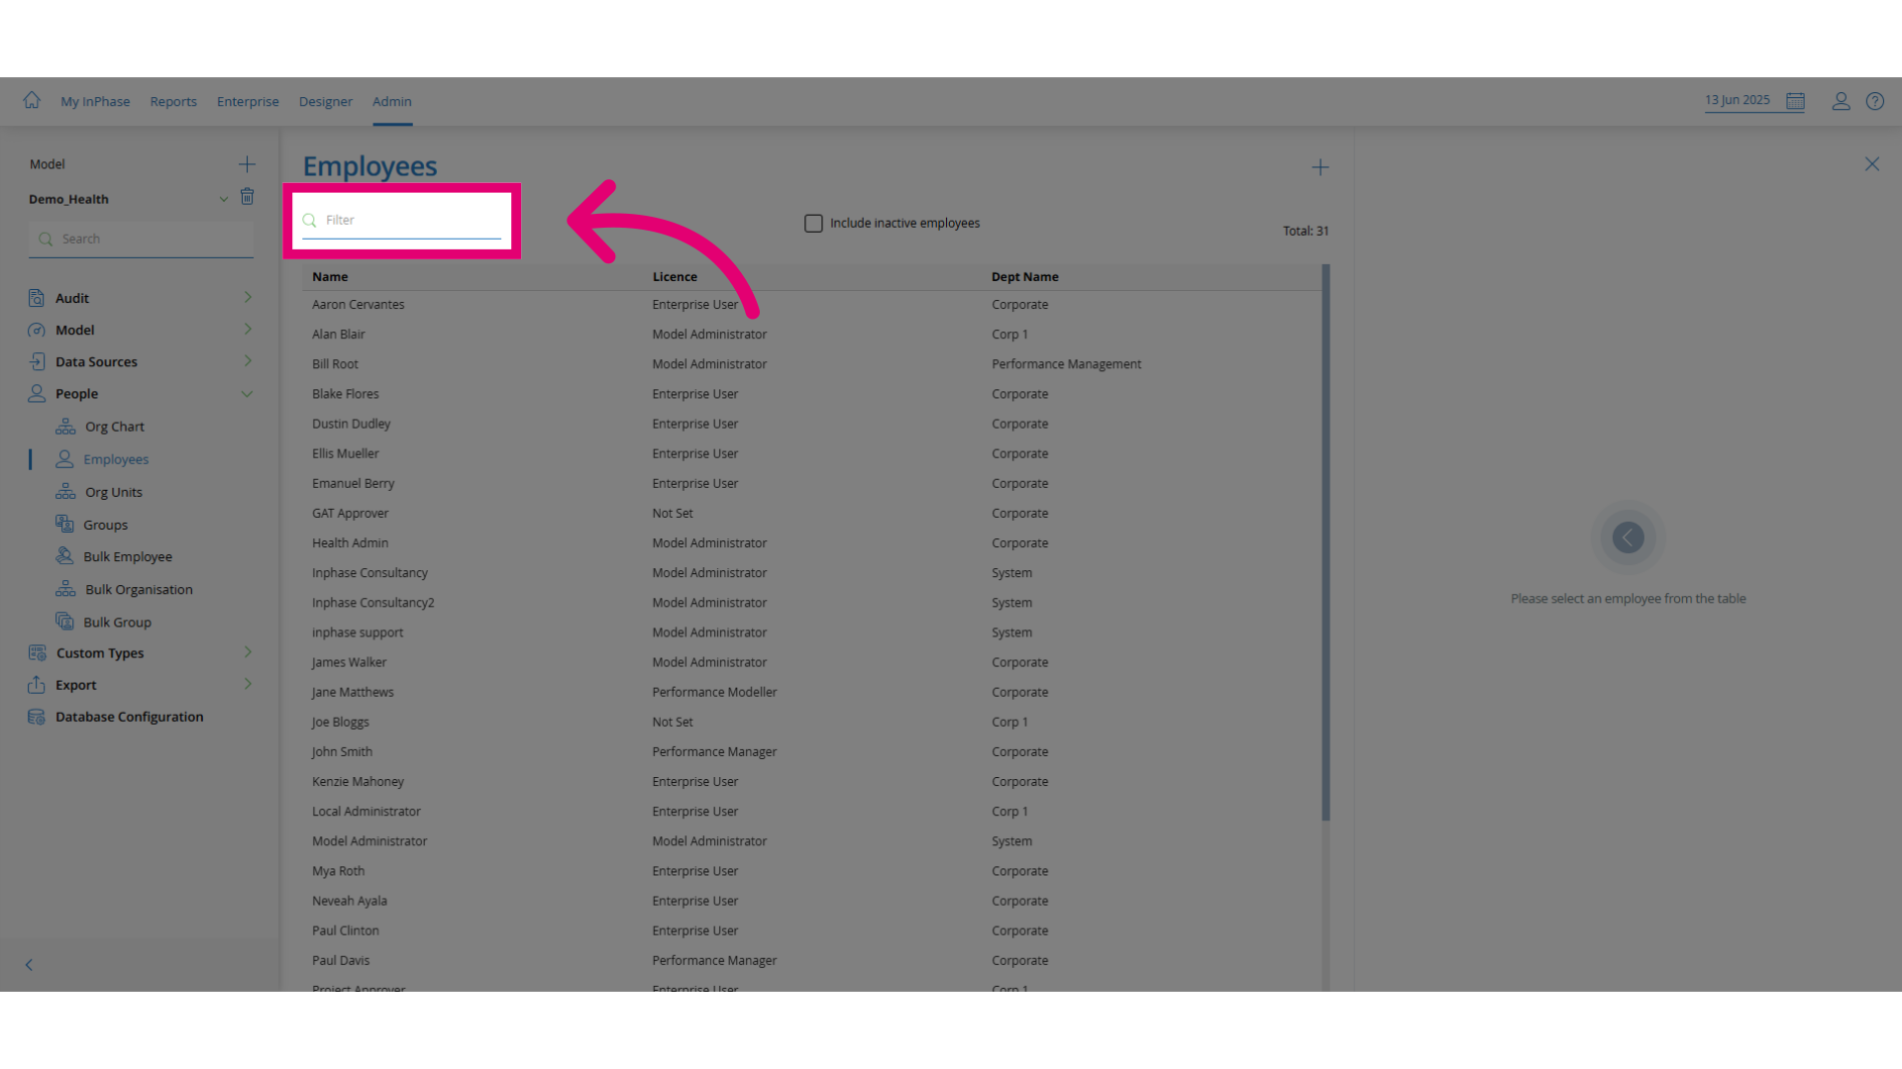Image resolution: width=1902 pixels, height=1069 pixels.
Task: Select the Bill Root row
Action: (x=812, y=364)
